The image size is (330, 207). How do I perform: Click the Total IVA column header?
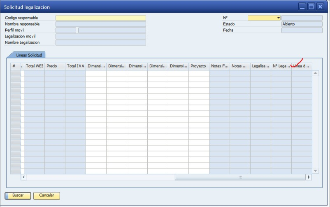click(x=75, y=66)
